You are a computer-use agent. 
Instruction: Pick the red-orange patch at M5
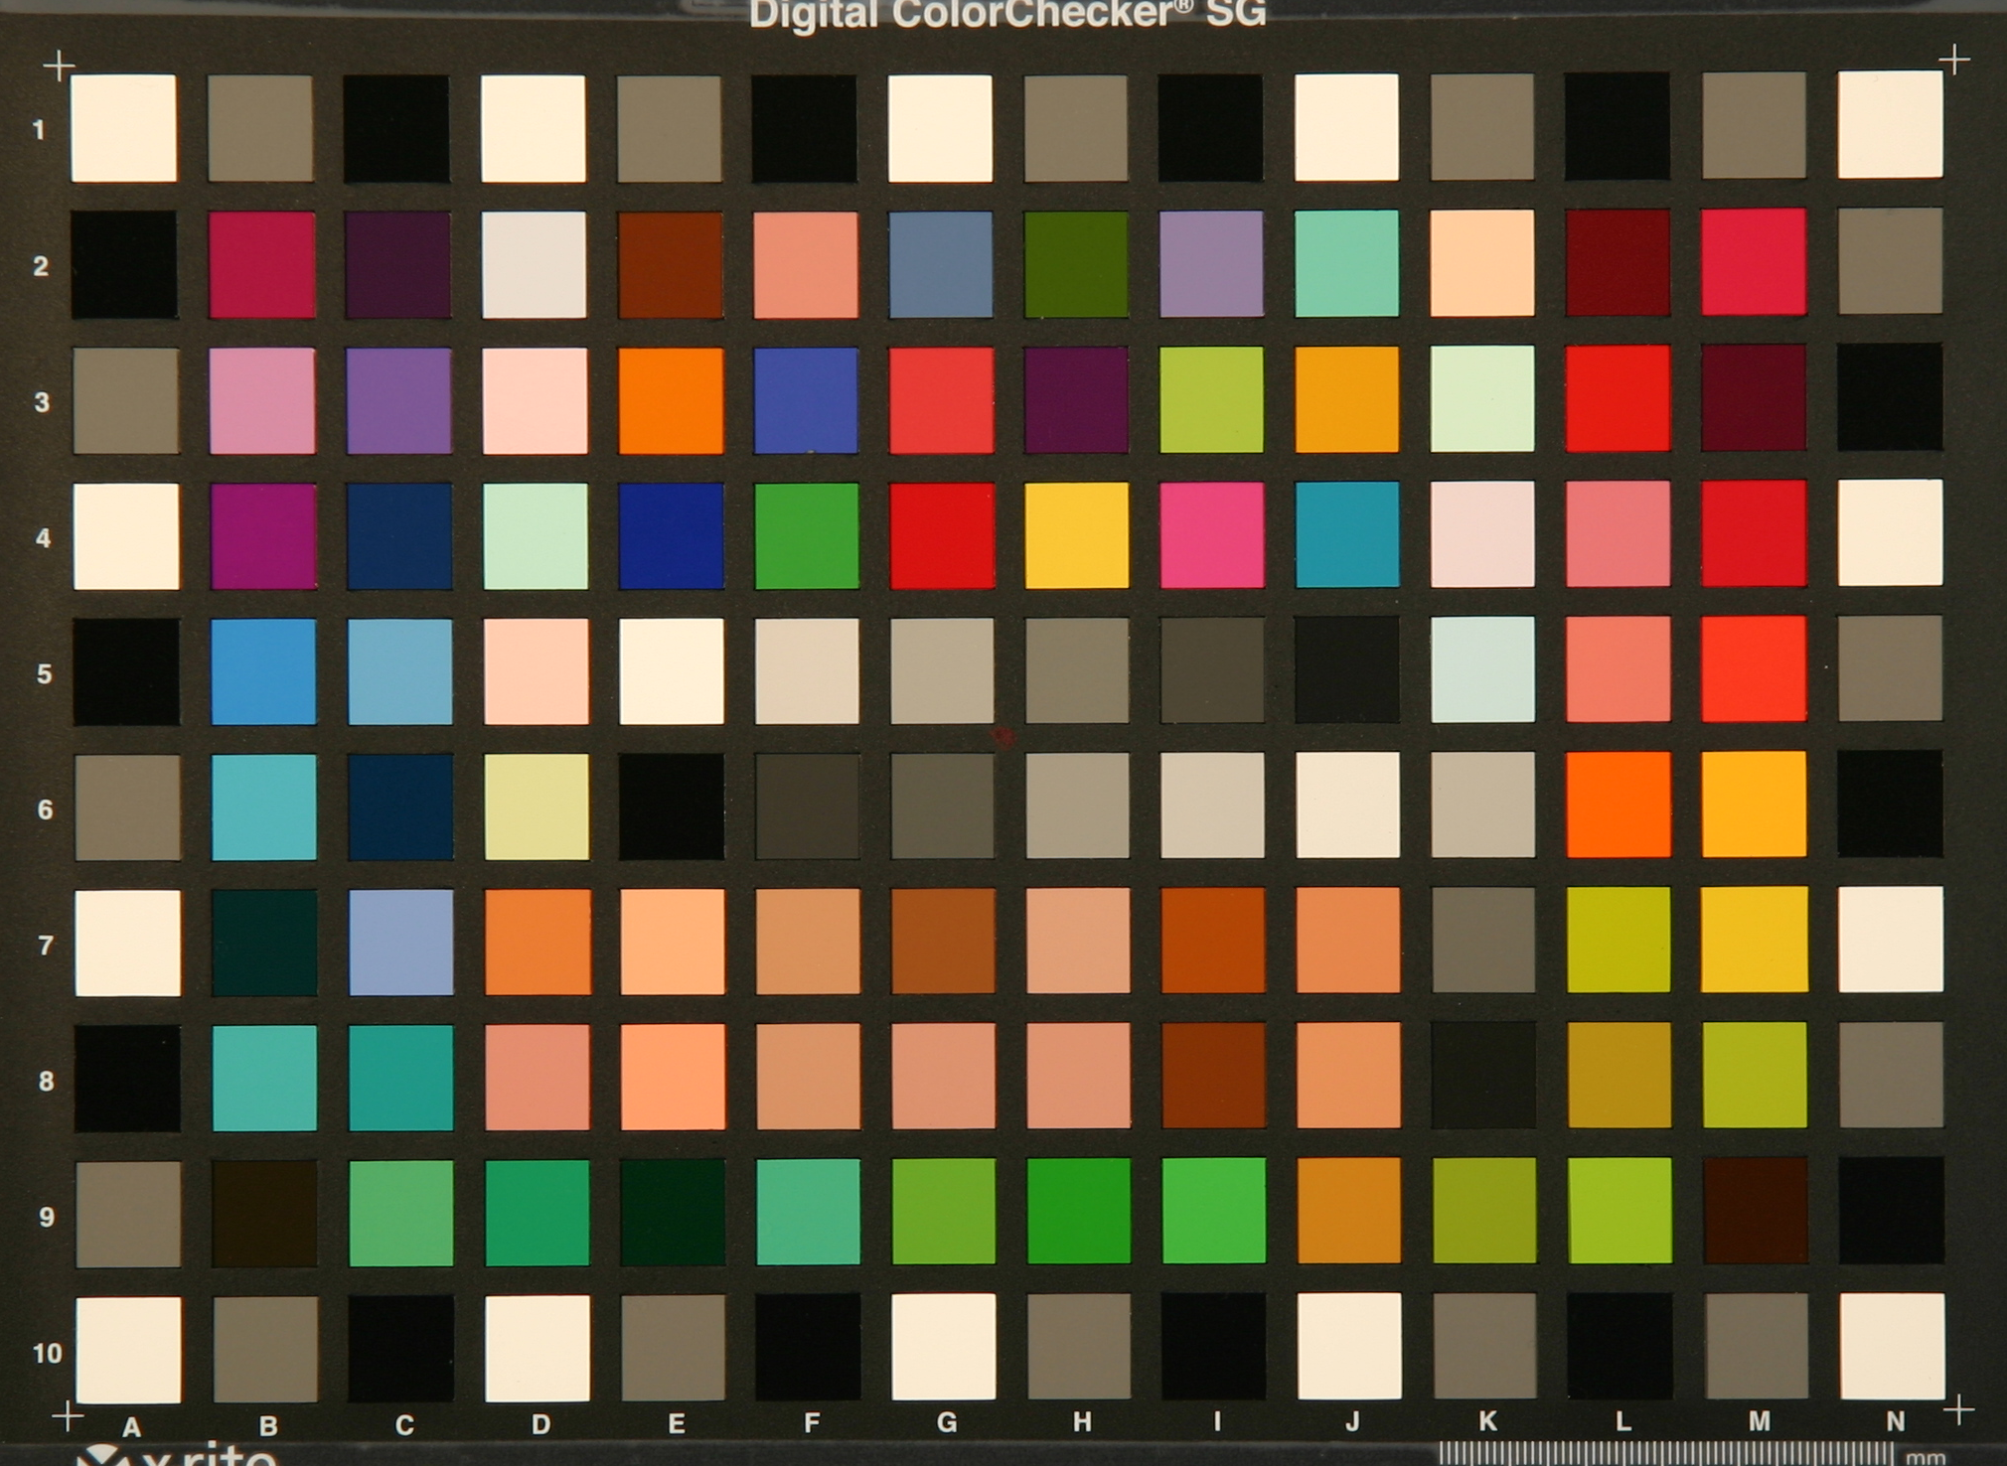coord(1754,668)
